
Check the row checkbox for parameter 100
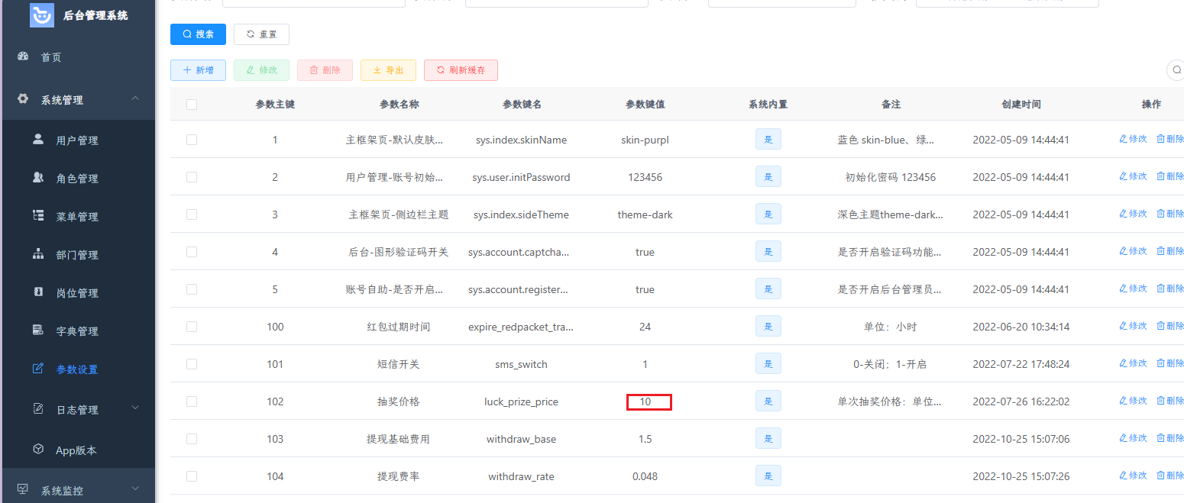point(192,327)
